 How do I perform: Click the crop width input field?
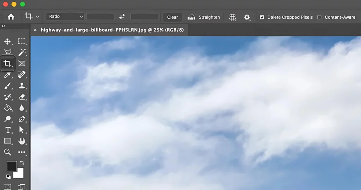coord(100,17)
